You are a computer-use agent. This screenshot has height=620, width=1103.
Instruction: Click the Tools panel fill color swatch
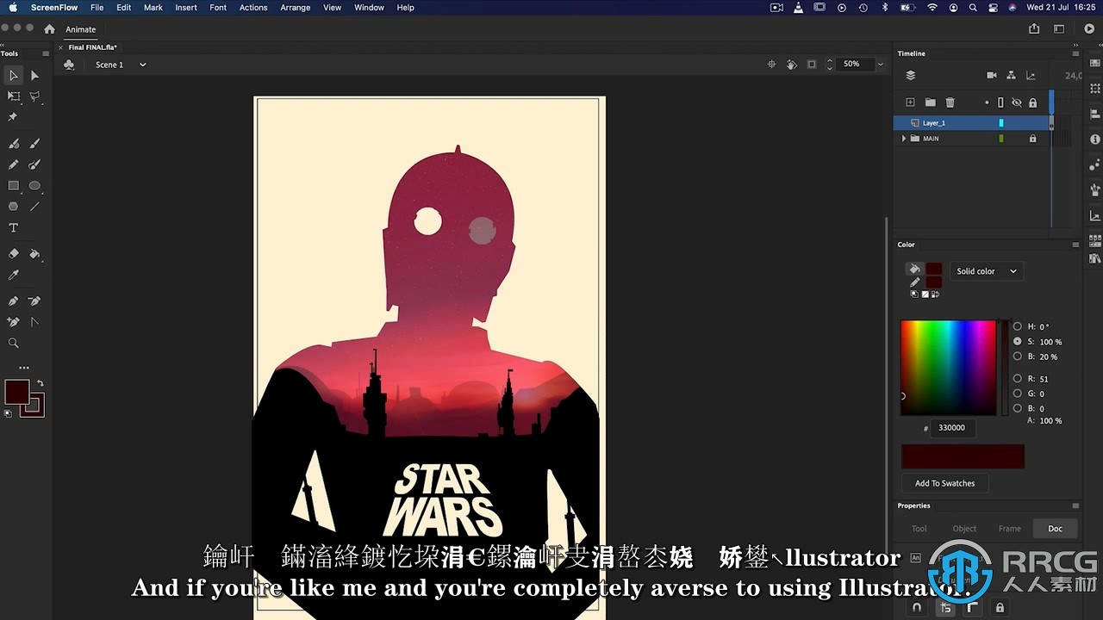click(x=17, y=392)
